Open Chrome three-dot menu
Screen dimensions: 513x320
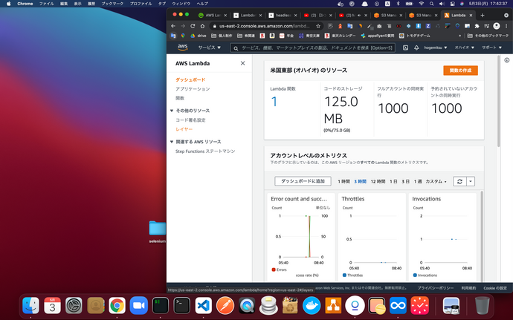coord(506,26)
